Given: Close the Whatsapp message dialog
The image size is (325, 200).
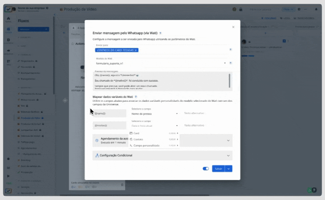Looking at the screenshot, I should 233,27.
